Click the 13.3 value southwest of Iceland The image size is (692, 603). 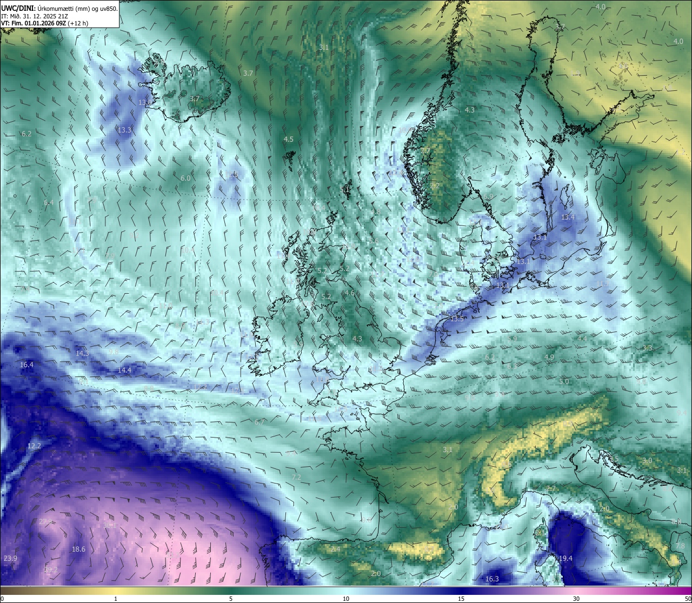[124, 130]
